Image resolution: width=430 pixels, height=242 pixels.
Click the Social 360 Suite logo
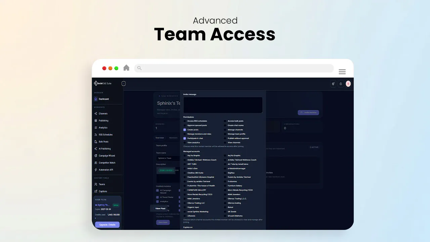coord(103,83)
